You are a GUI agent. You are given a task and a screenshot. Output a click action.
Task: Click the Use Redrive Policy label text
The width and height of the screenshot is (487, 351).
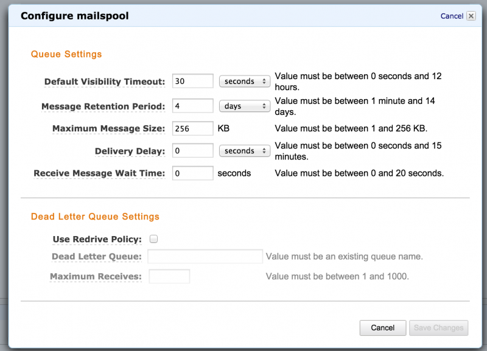[97, 239]
